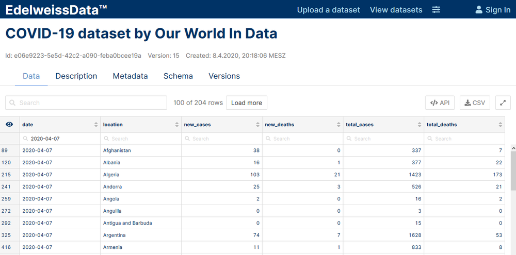
Task: Click new deaths value 21 for Algeria
Action: click(x=337, y=175)
